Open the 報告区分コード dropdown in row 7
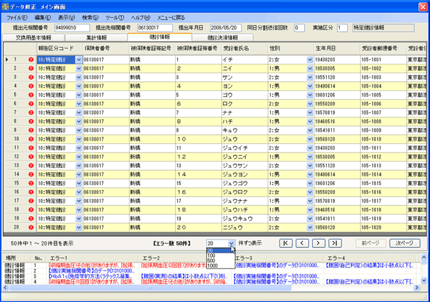The width and height of the screenshot is (430, 302). (79, 113)
